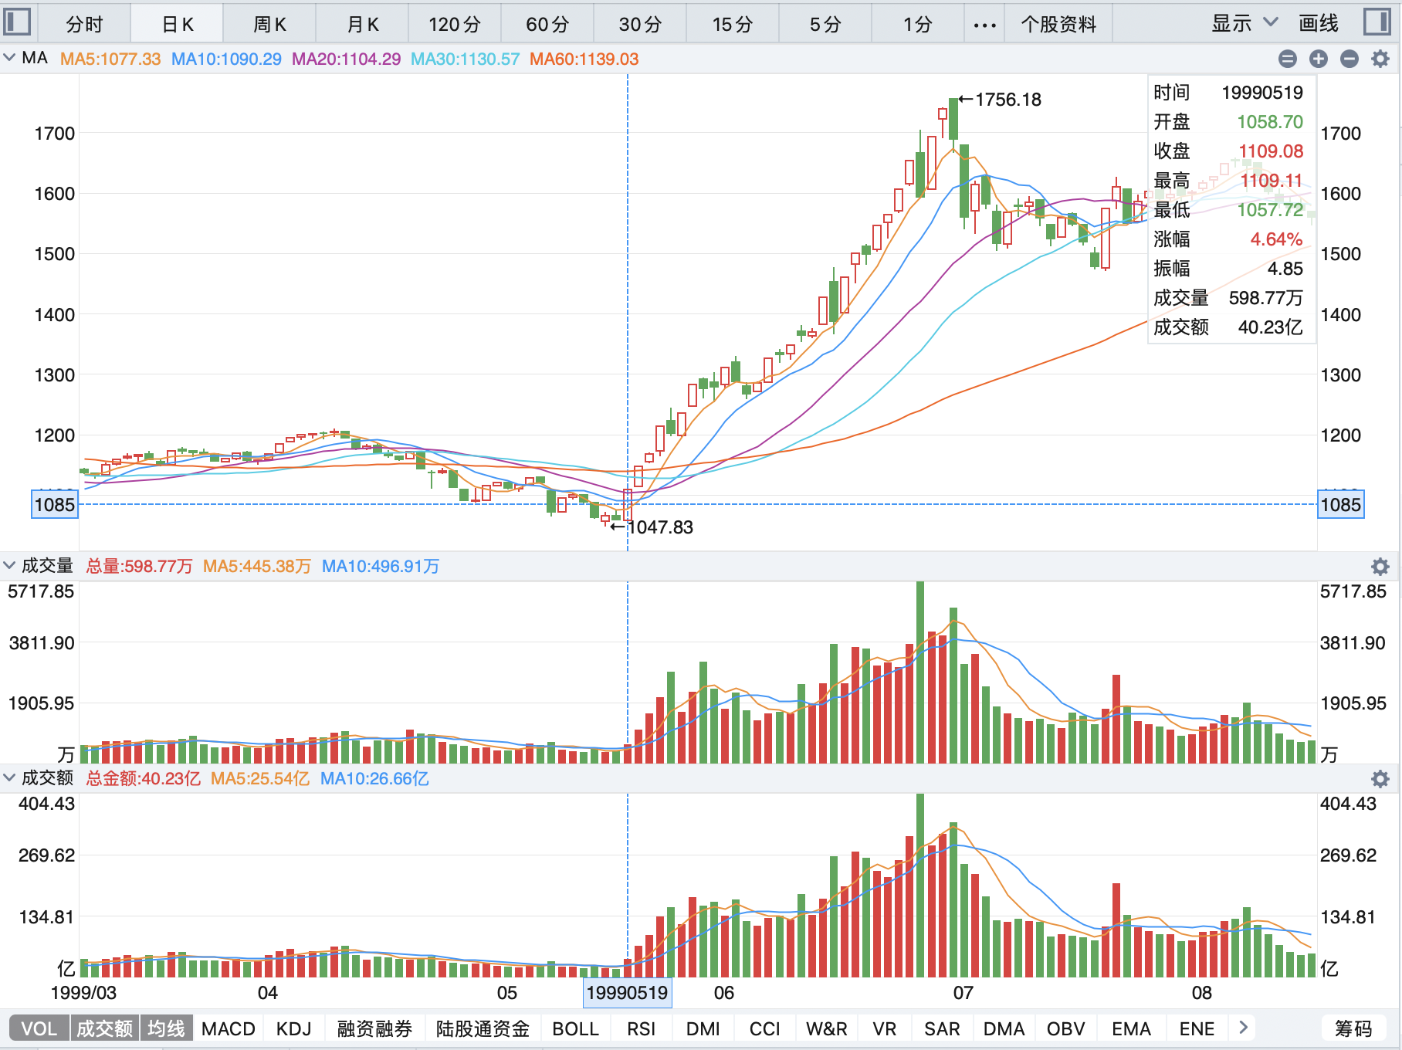
Task: Open MA indicator settings gear
Action: pyautogui.click(x=1380, y=59)
